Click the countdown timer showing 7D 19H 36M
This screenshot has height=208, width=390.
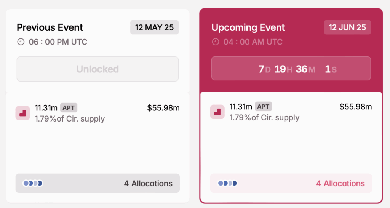tap(291, 69)
